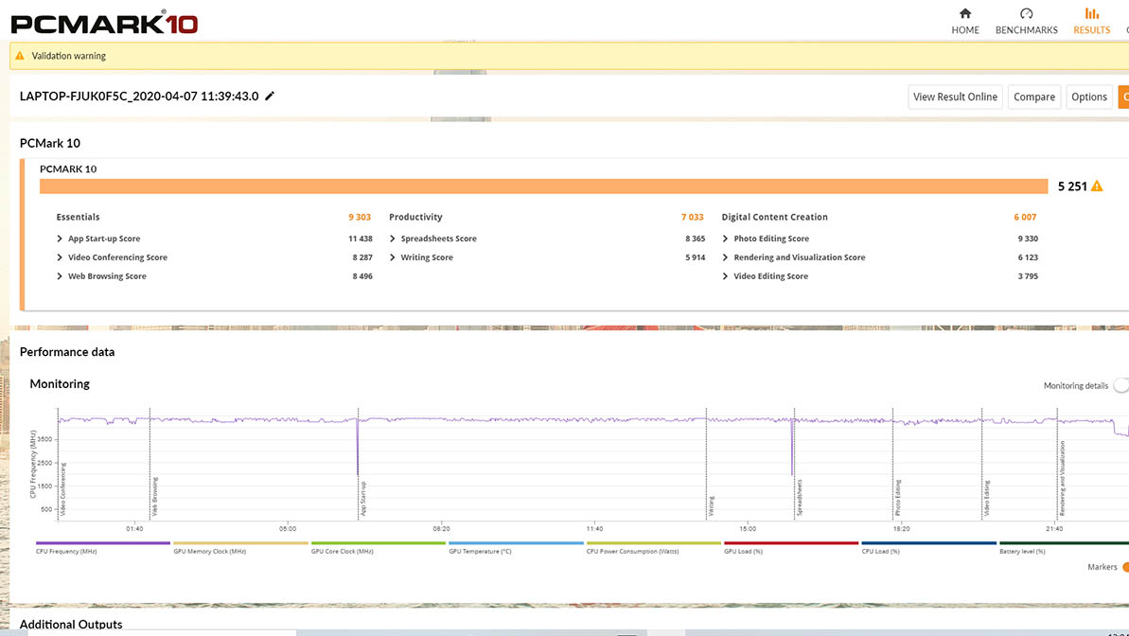The image size is (1129, 636).
Task: Expand App Start-up Score details
Action: pos(60,238)
